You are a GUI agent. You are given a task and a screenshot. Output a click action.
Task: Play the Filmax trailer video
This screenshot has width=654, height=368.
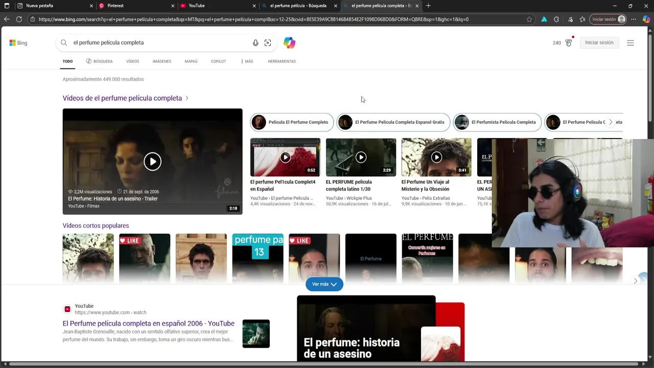click(152, 162)
